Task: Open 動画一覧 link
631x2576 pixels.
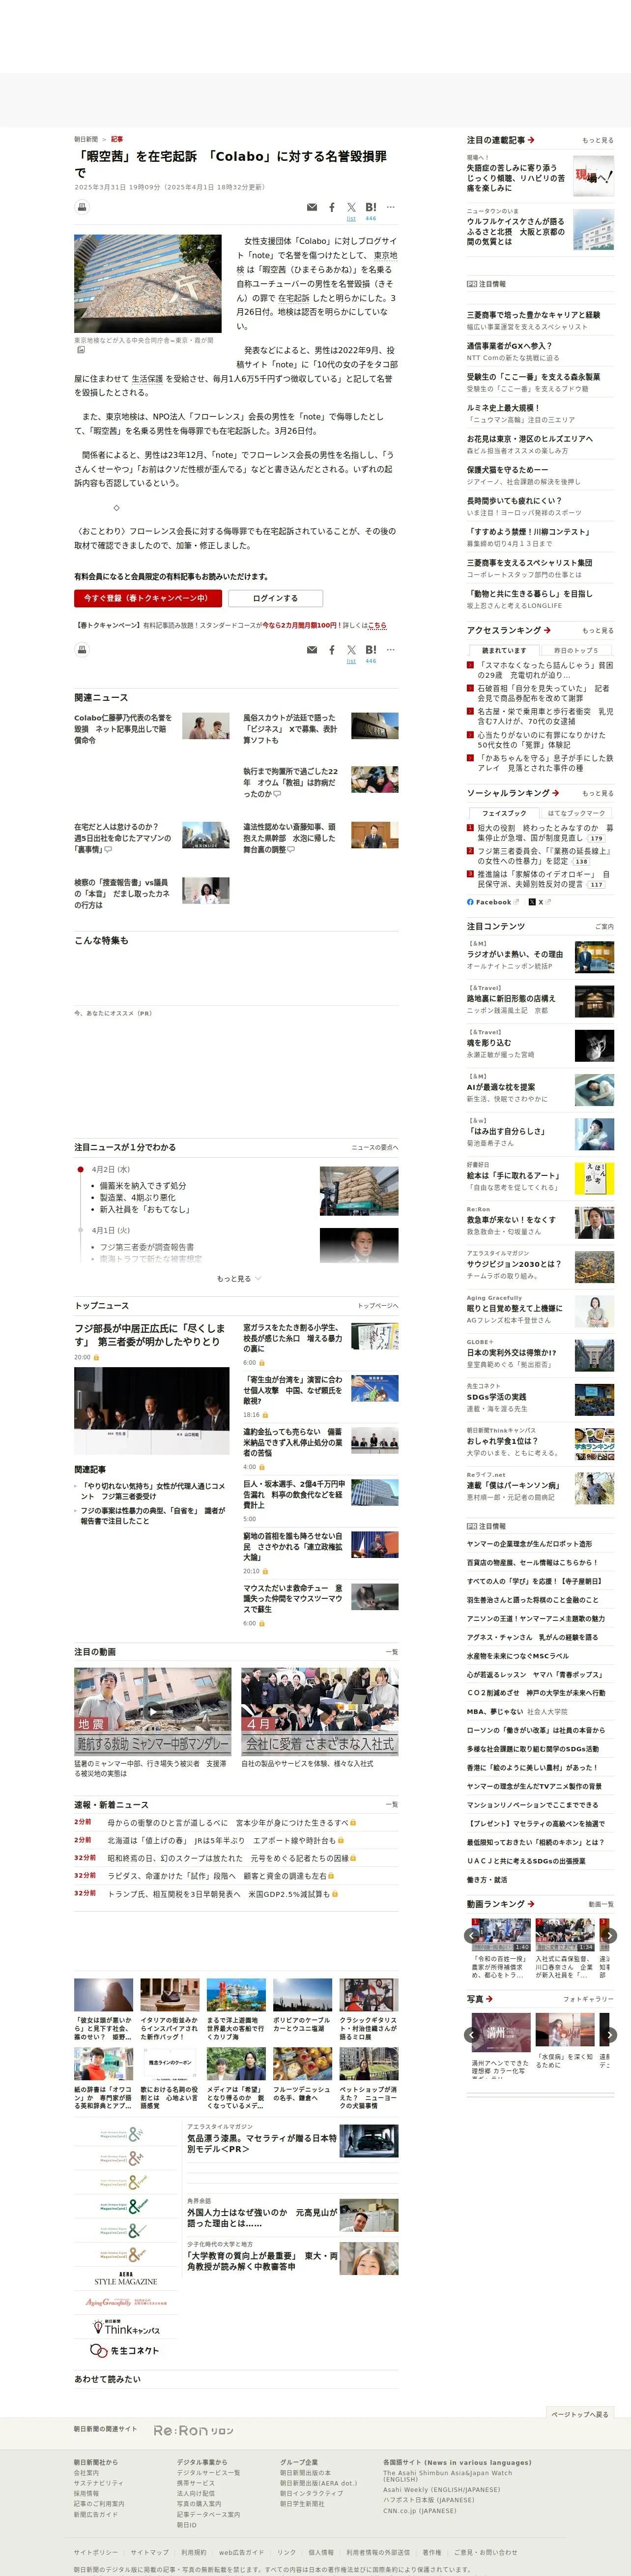Action: coord(601,1904)
